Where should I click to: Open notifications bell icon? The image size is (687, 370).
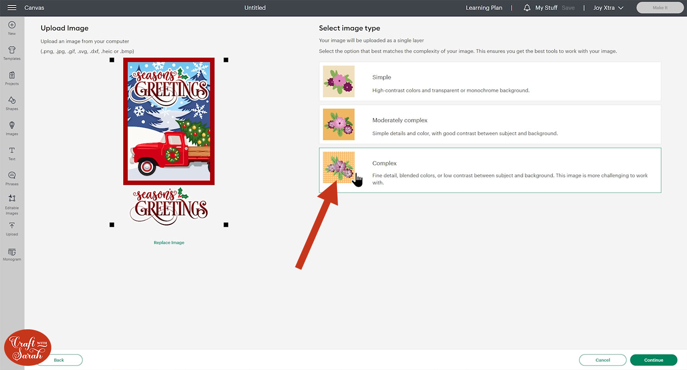(x=527, y=8)
